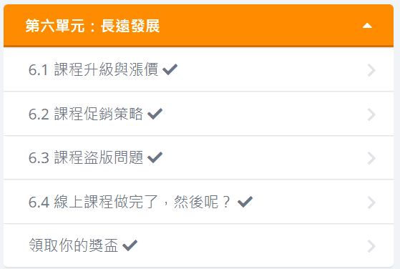Click the right chevron on the 6.4 row
The height and width of the screenshot is (269, 400).
coord(371,202)
